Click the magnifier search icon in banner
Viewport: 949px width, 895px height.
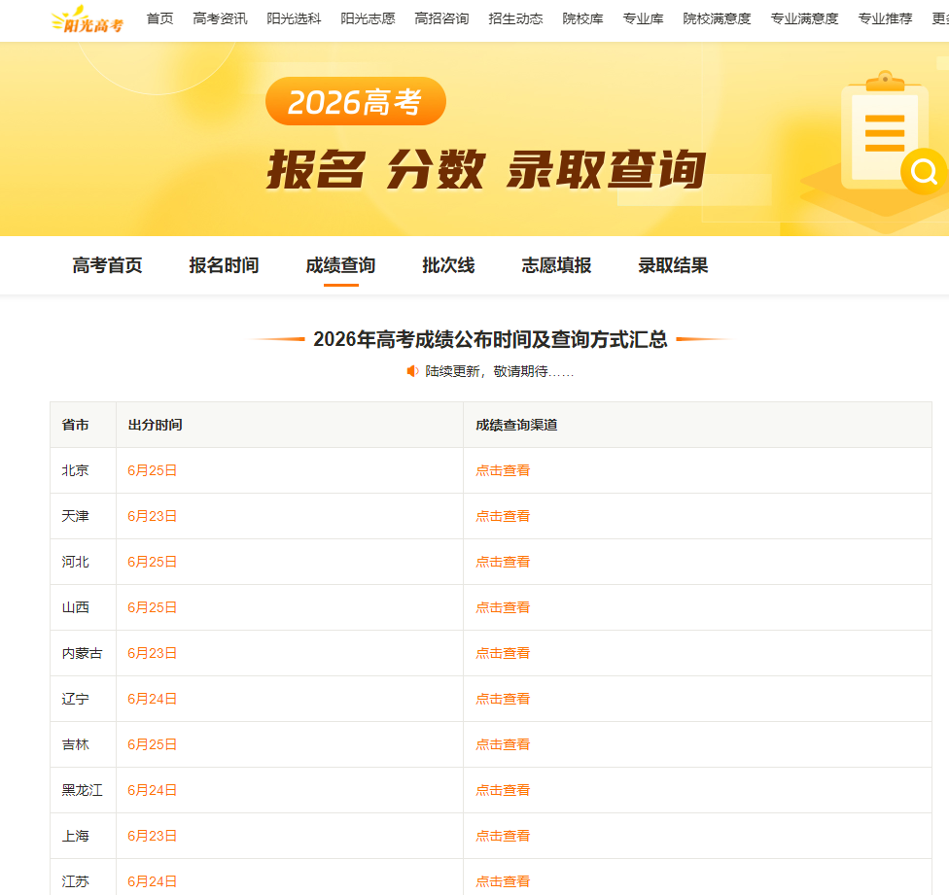[924, 172]
